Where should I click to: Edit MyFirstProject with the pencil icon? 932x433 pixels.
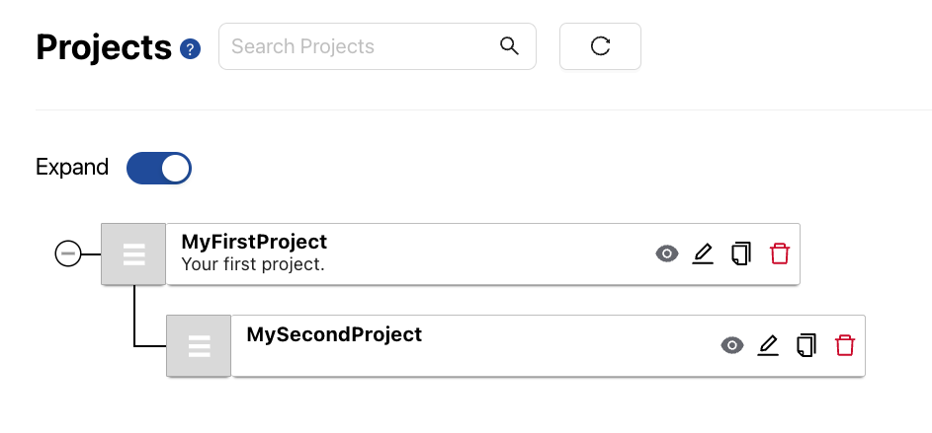tap(703, 253)
